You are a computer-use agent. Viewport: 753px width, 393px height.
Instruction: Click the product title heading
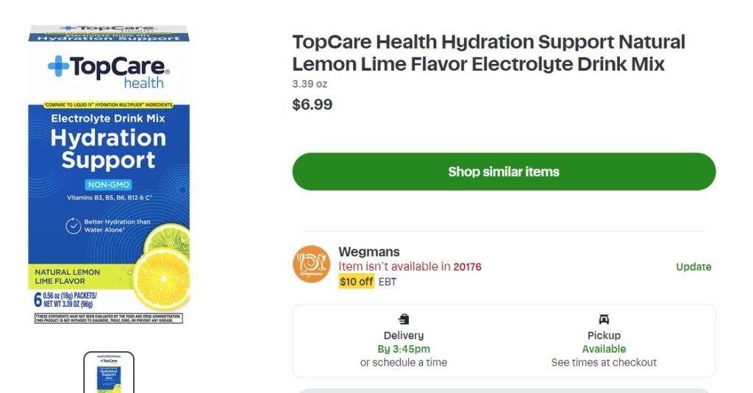pos(488,53)
